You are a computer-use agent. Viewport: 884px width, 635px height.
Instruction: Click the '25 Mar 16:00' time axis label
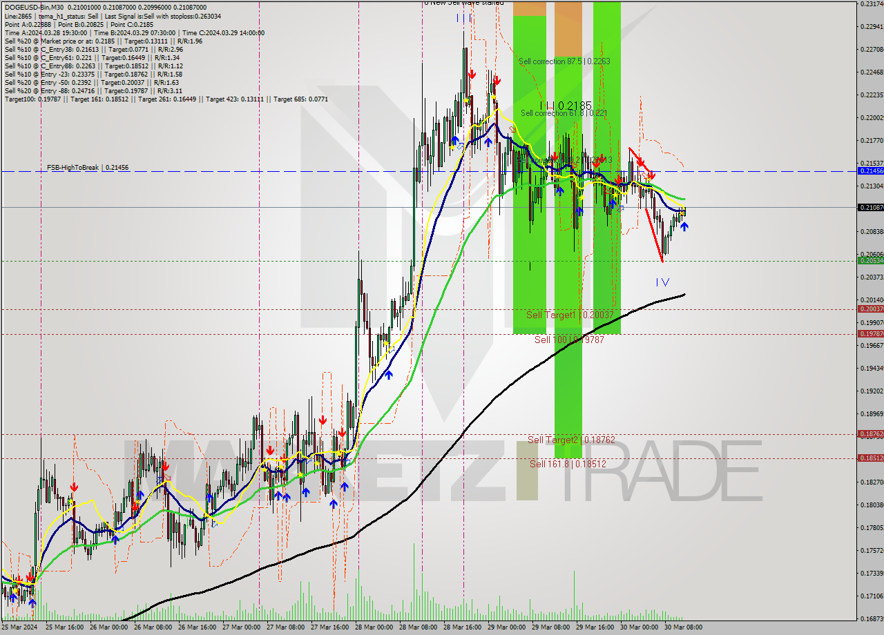[65, 628]
